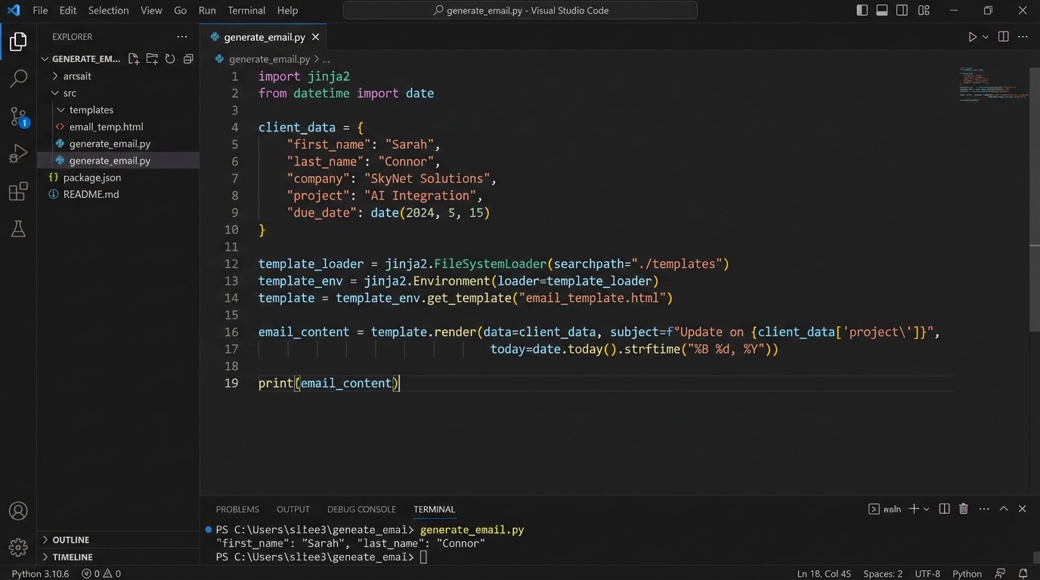Click the UTF-8 encoding status item

coord(927,574)
